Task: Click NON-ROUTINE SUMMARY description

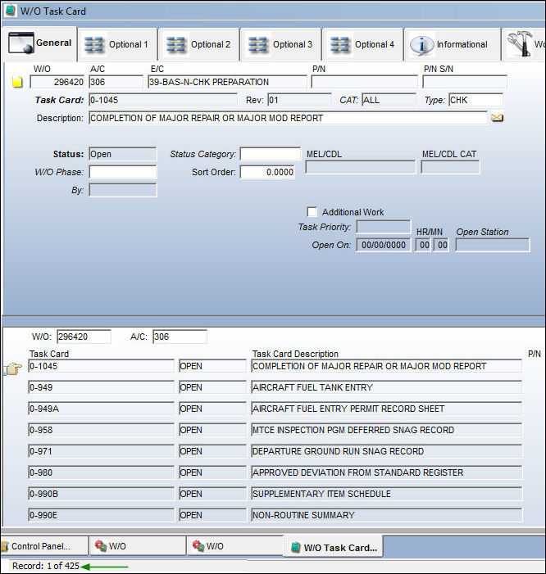Action: [x=387, y=515]
